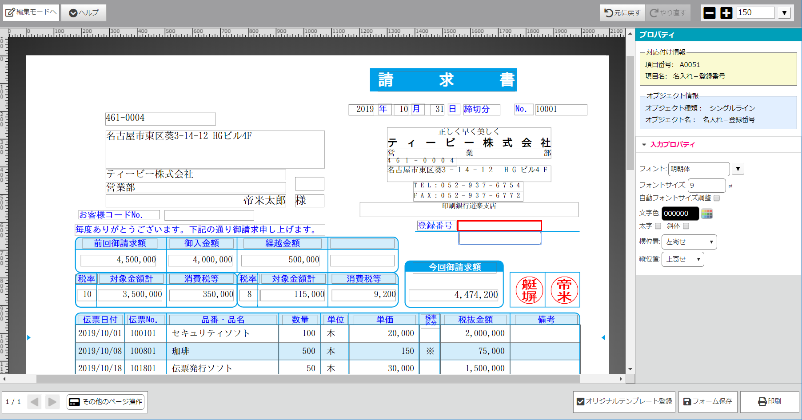Click the zoom in plus icon
Image resolution: width=802 pixels, height=420 pixels.
(x=726, y=13)
